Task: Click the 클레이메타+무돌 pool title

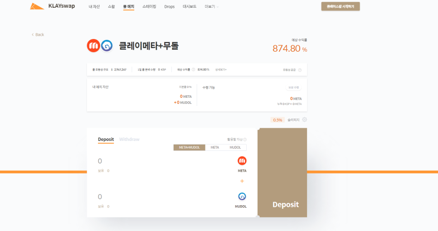Action: 149,46
